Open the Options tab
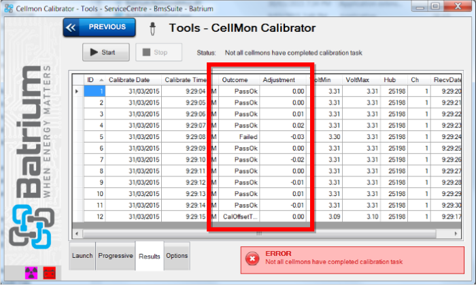The height and width of the screenshot is (285, 476). [x=177, y=256]
